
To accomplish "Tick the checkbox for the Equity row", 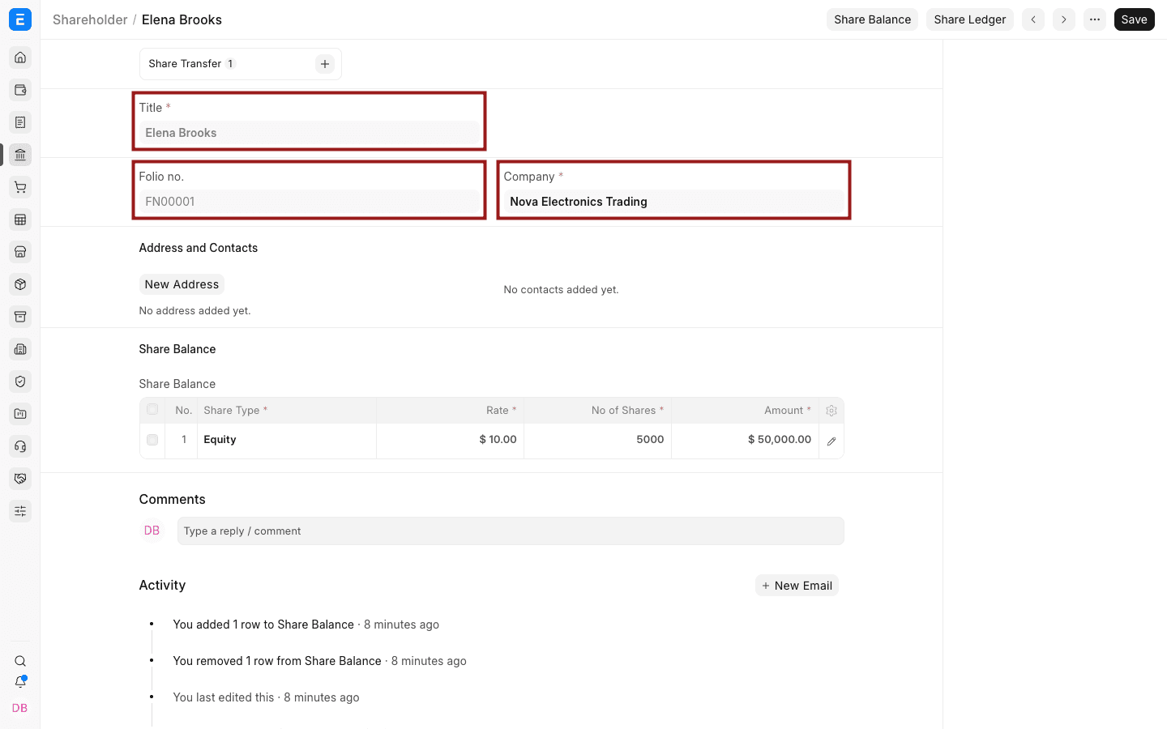I will pos(152,440).
